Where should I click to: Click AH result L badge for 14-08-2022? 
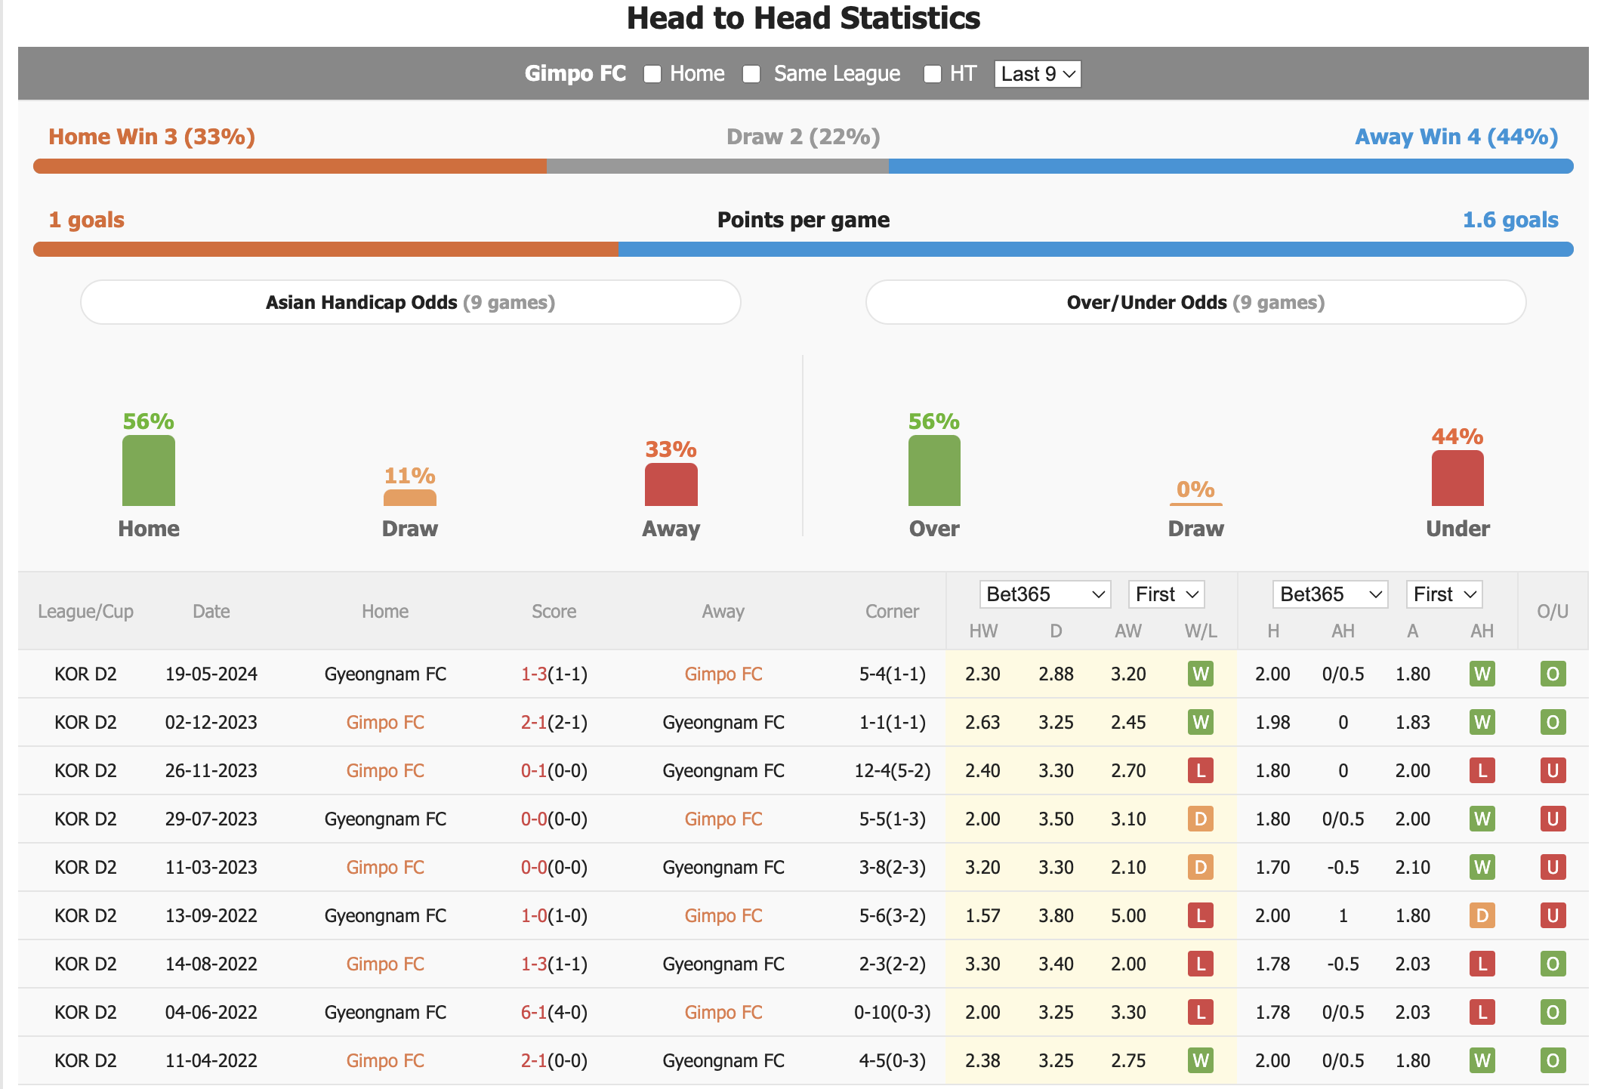pyautogui.click(x=1482, y=964)
